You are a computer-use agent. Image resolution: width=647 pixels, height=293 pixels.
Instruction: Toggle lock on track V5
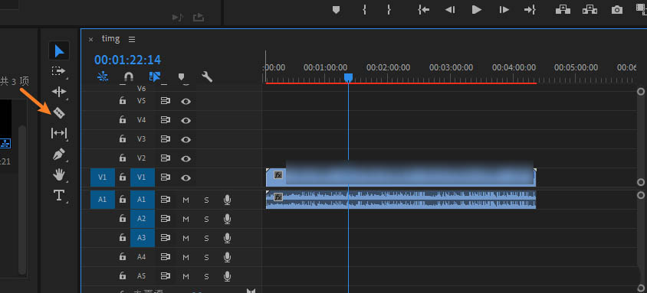click(x=122, y=101)
